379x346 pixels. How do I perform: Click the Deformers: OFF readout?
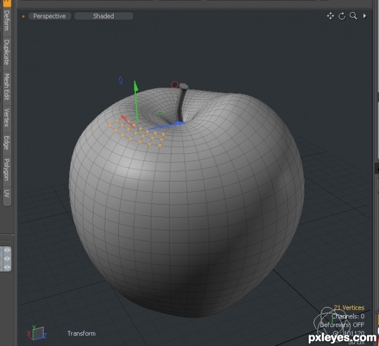pyautogui.click(x=342, y=325)
